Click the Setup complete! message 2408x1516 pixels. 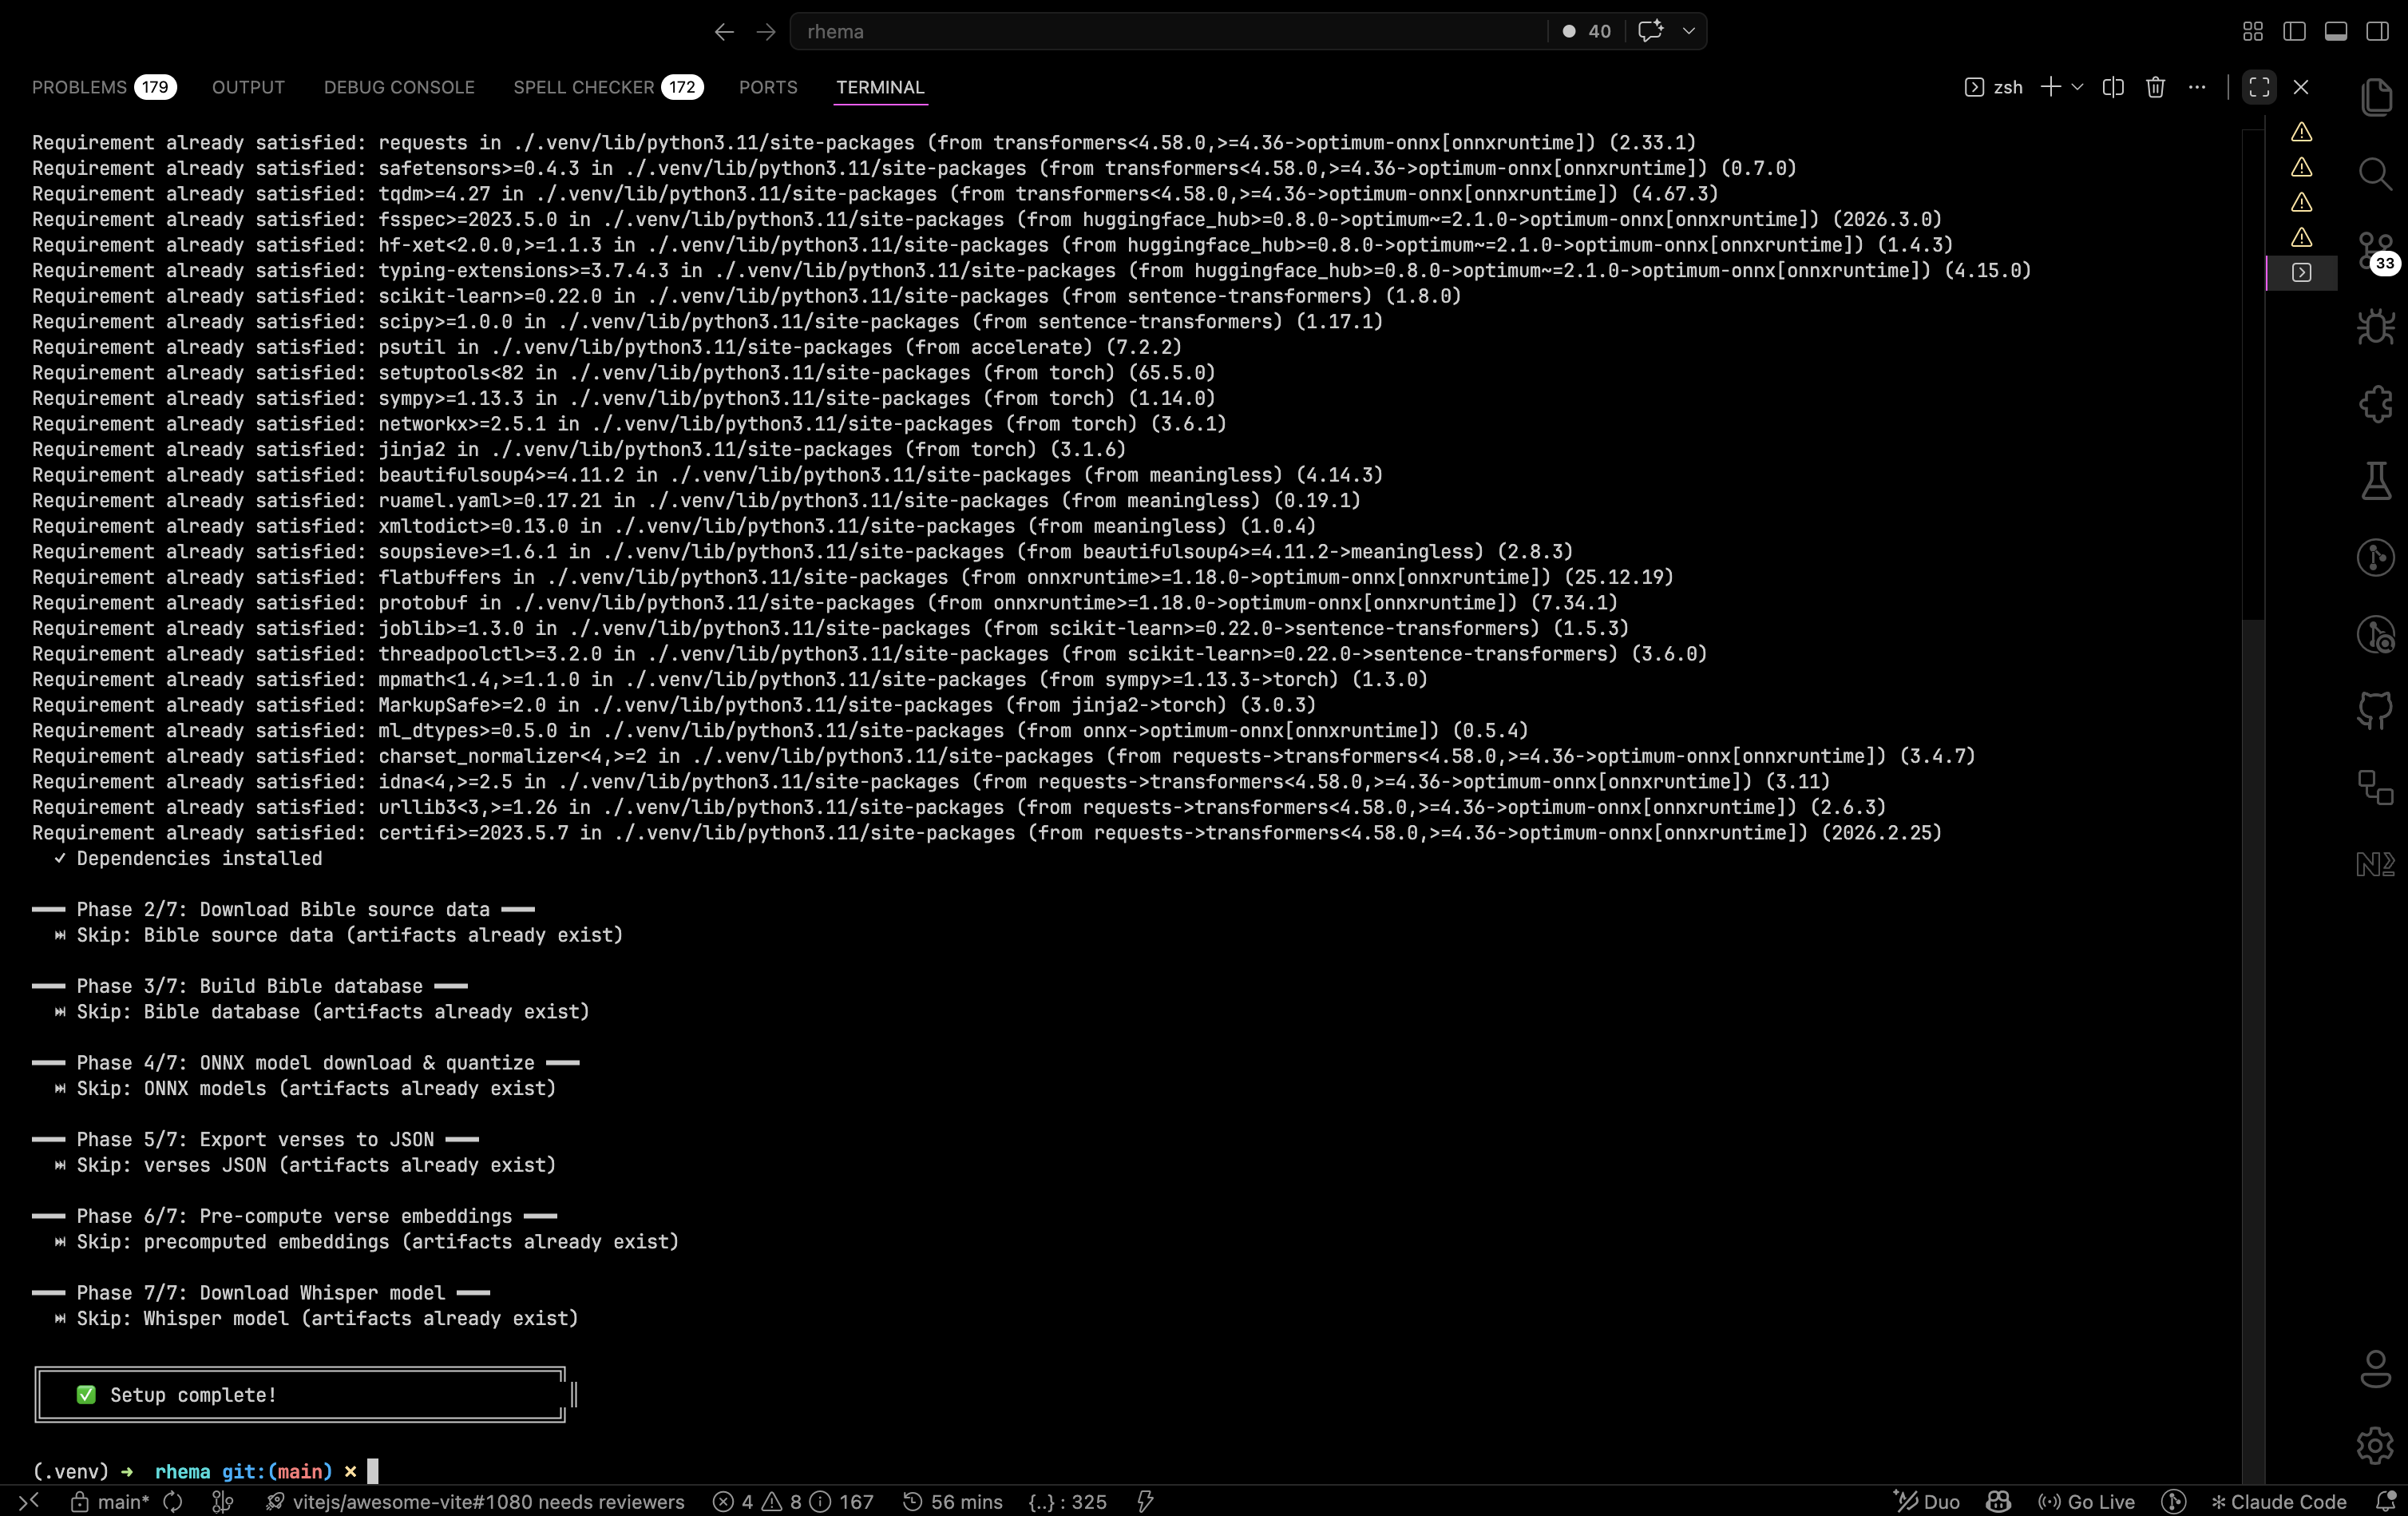tap(193, 1394)
